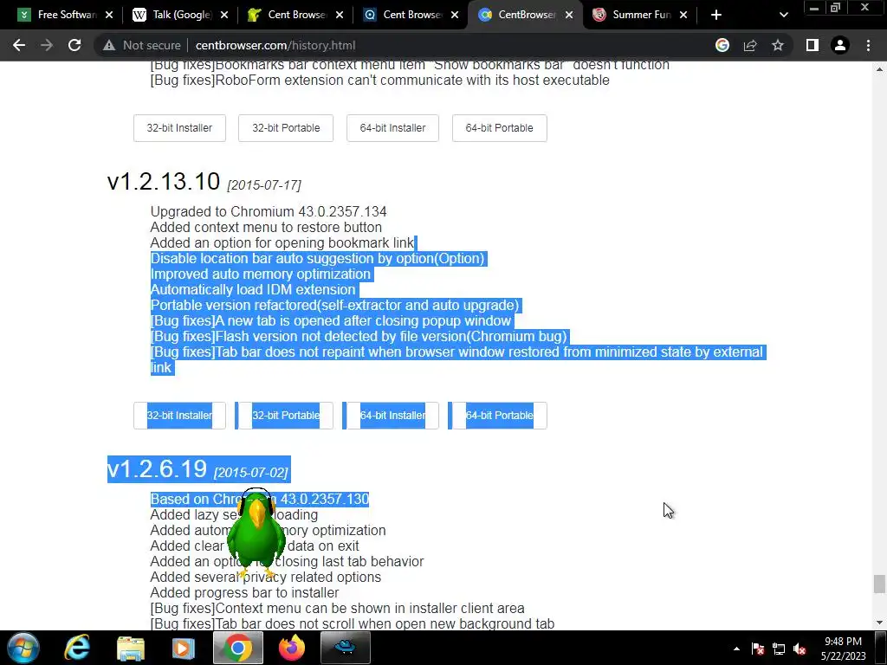
Task: Close the active CentBrowser tab
Action: pos(569,16)
